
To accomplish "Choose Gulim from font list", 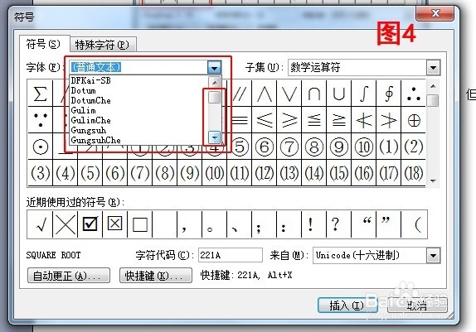I will click(x=138, y=110).
